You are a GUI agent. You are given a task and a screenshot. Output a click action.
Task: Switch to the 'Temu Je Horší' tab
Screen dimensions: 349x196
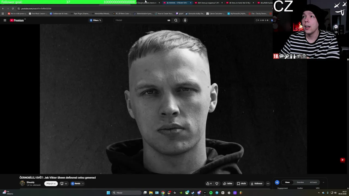point(239,3)
